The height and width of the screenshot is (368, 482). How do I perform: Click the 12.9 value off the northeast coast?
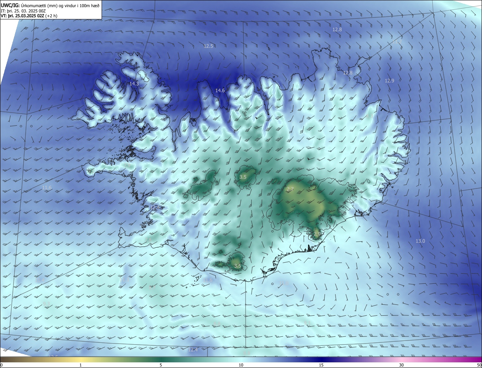389,81
